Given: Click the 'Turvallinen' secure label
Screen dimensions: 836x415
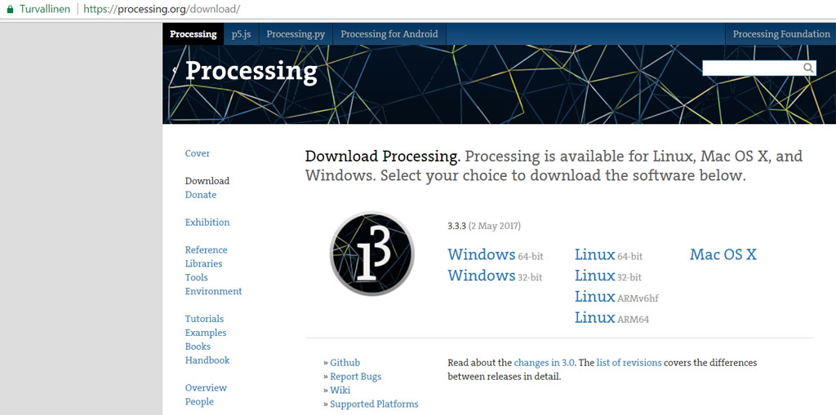Looking at the screenshot, I should [45, 9].
